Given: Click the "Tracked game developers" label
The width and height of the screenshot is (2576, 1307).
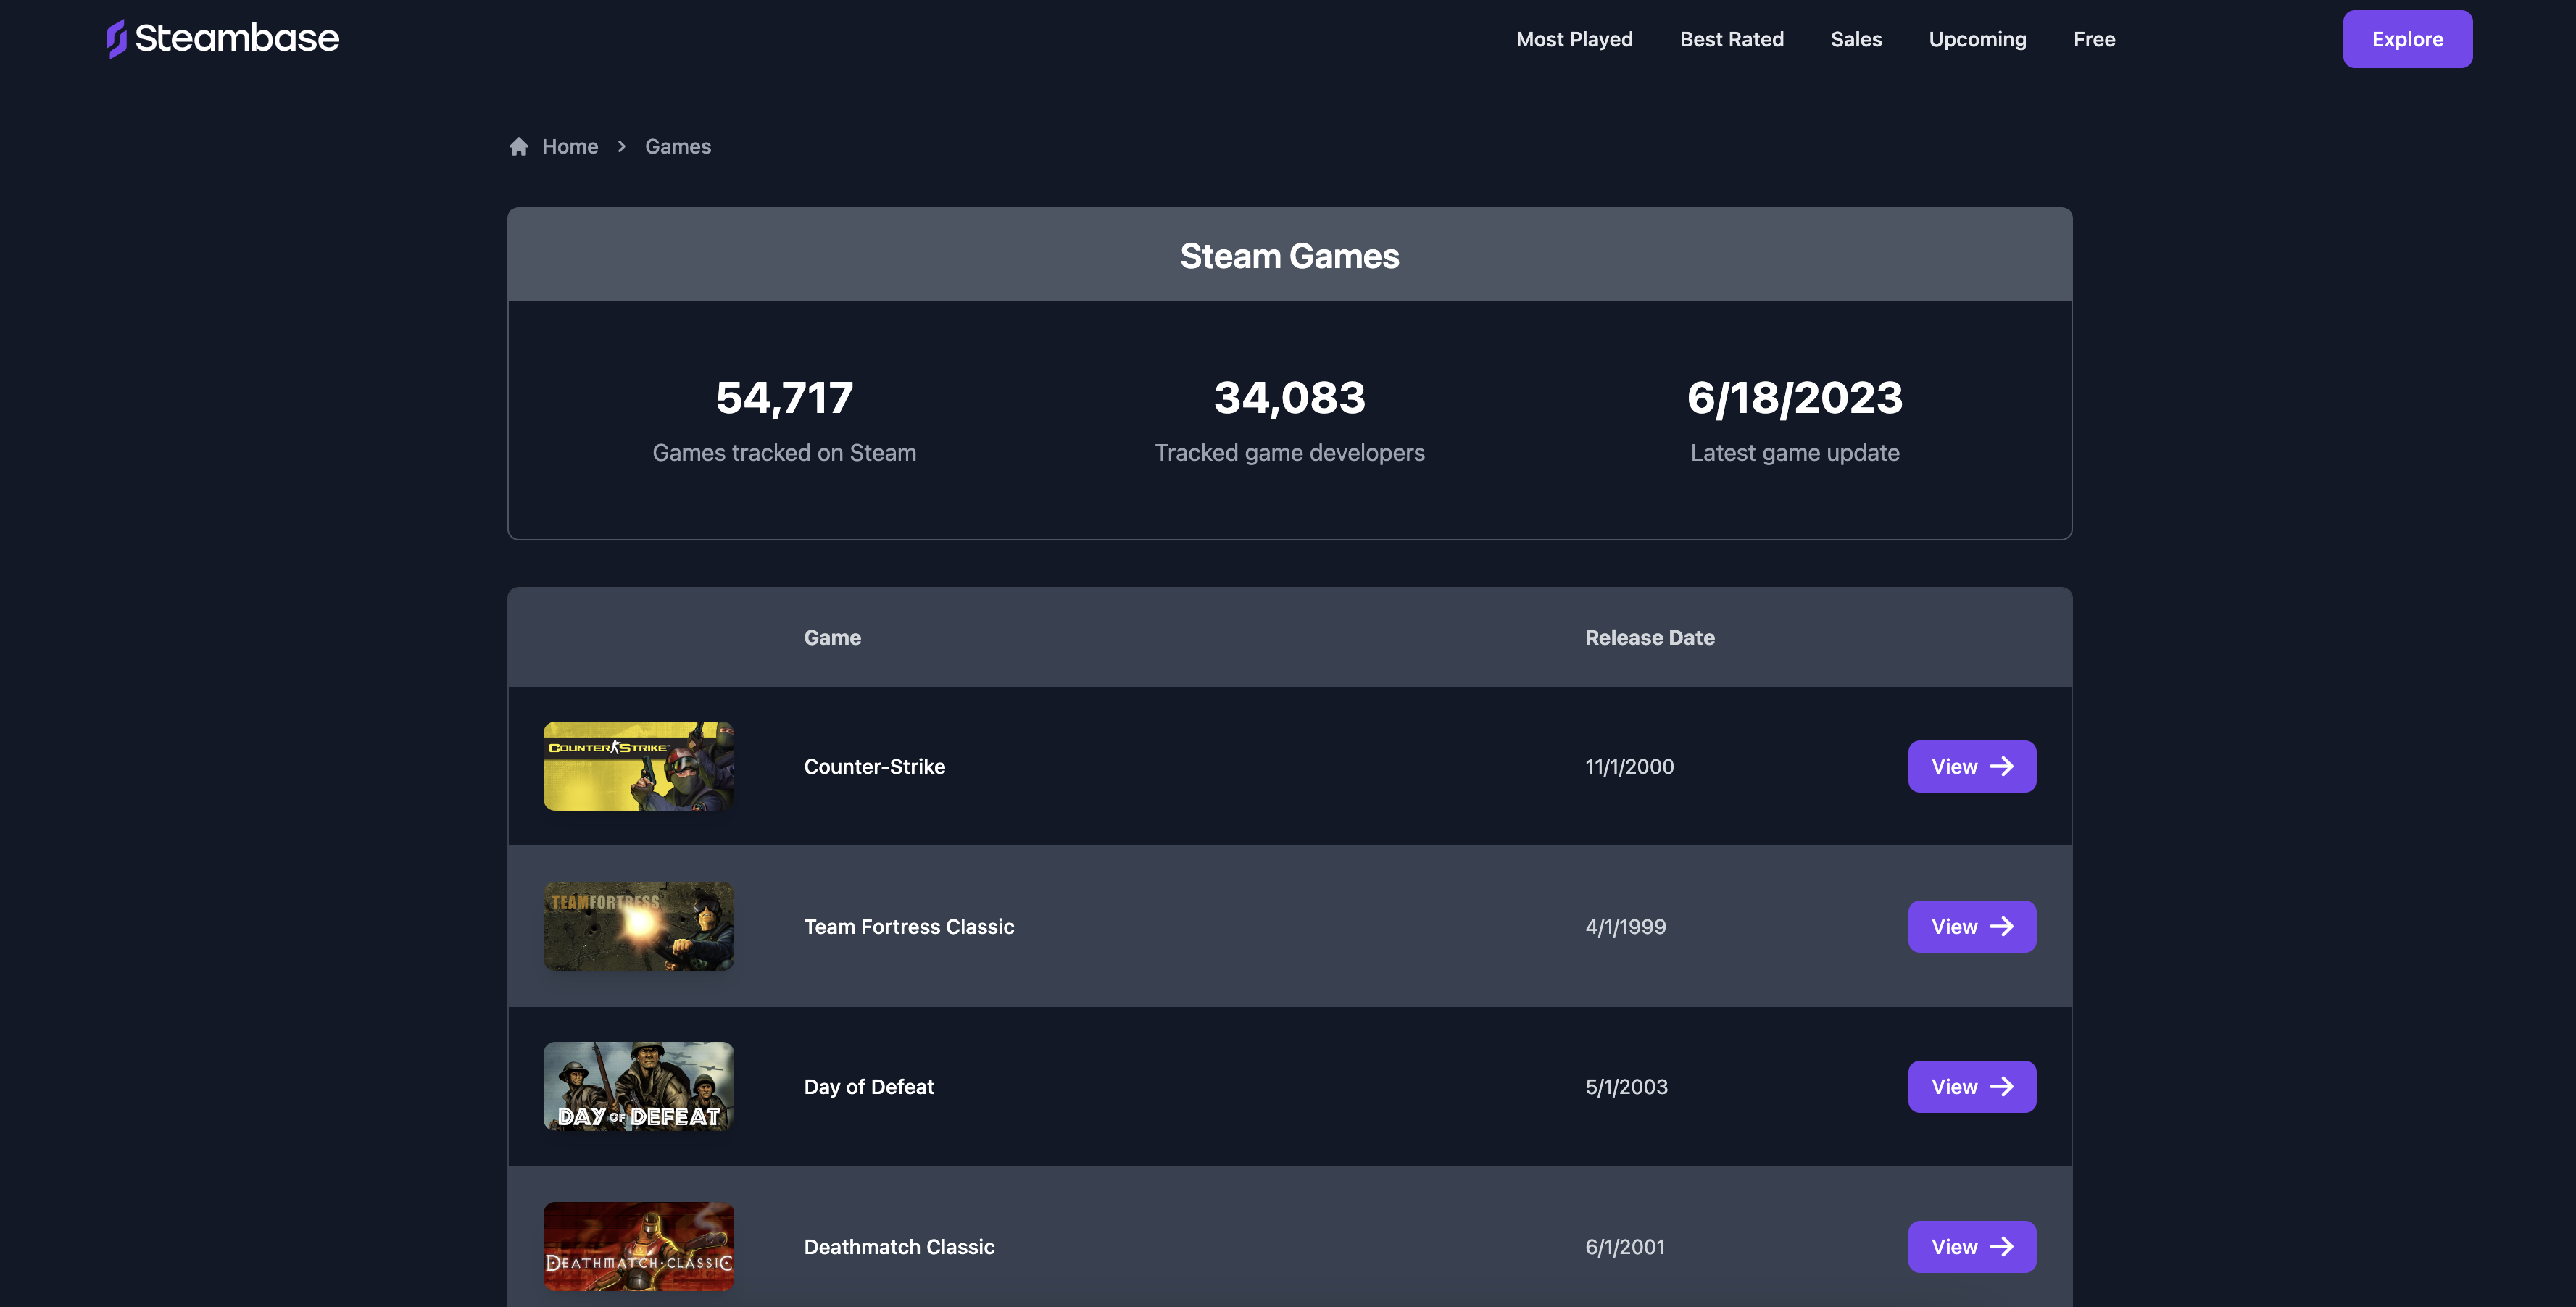Looking at the screenshot, I should 1289,453.
